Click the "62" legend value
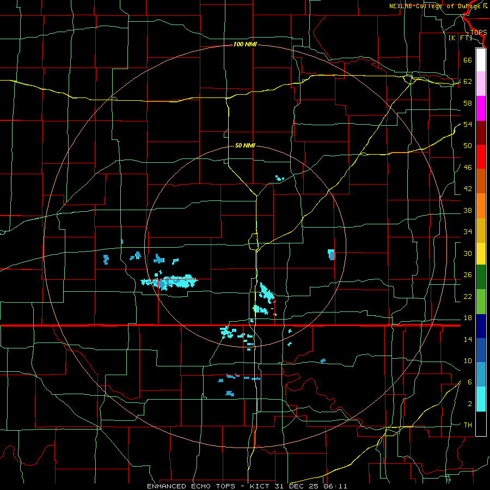The height and width of the screenshot is (490, 490). tap(468, 82)
